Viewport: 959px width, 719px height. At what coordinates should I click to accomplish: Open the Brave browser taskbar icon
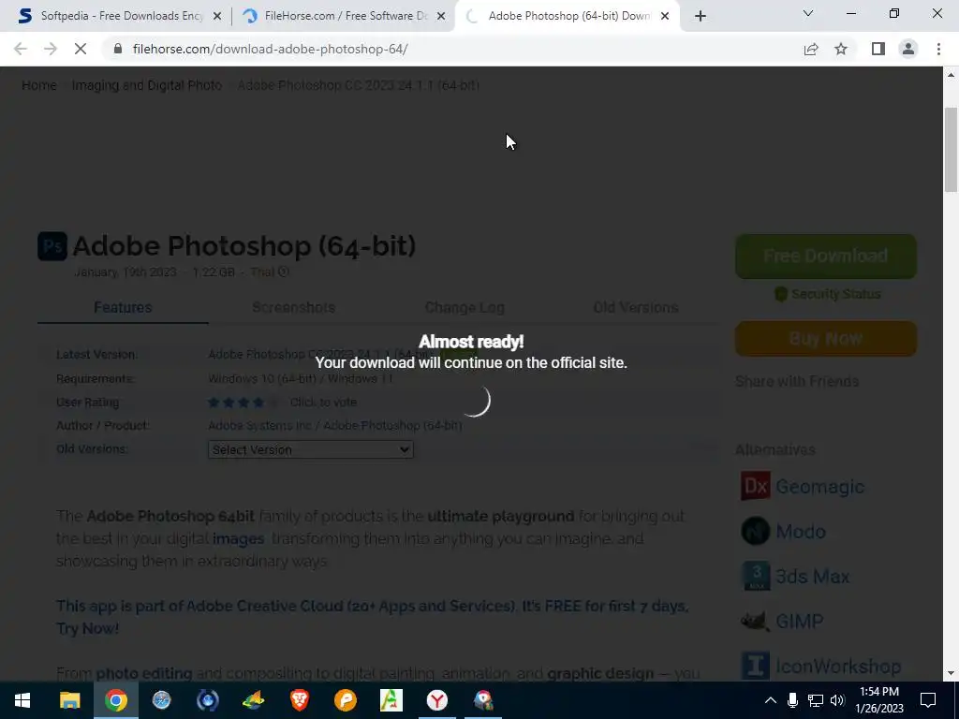(x=299, y=700)
